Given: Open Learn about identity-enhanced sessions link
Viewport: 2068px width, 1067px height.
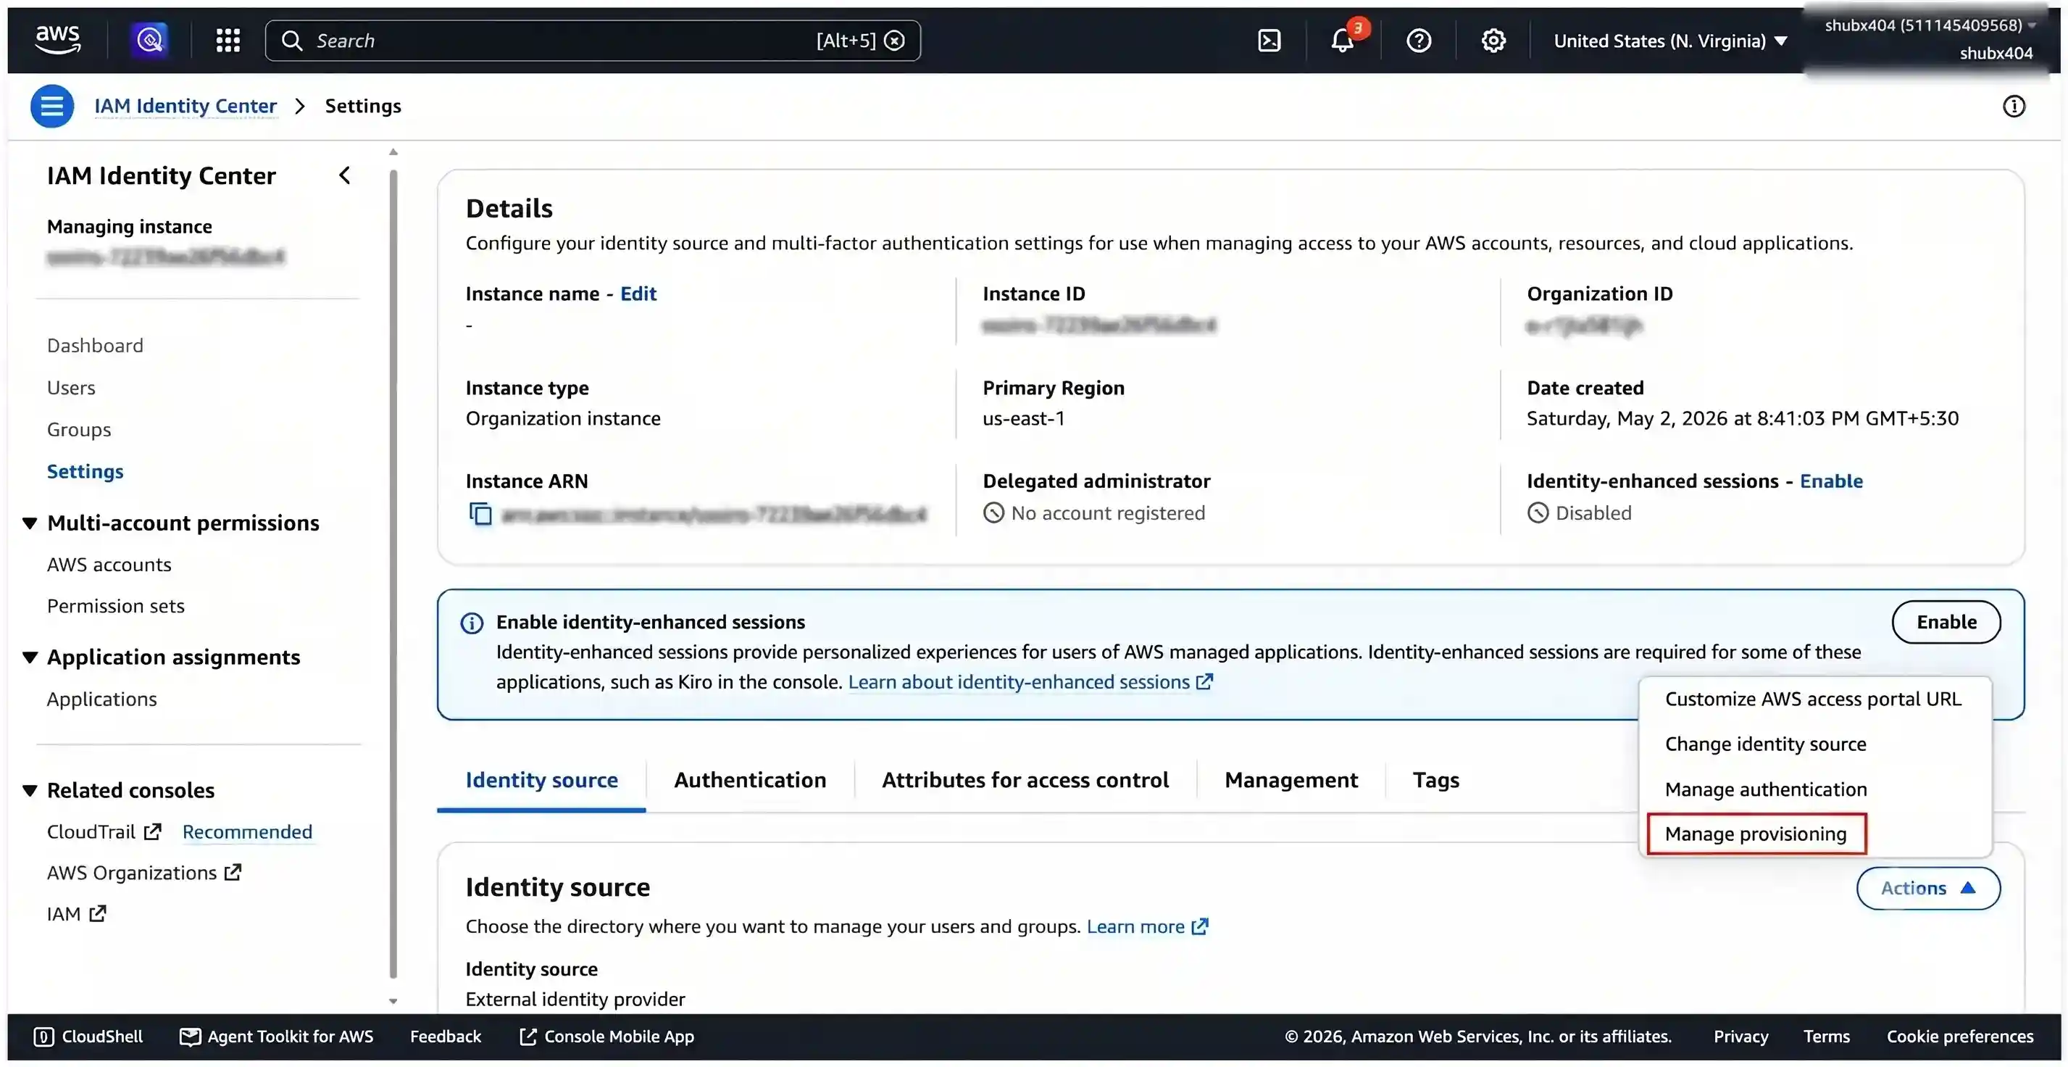Looking at the screenshot, I should click(1030, 684).
